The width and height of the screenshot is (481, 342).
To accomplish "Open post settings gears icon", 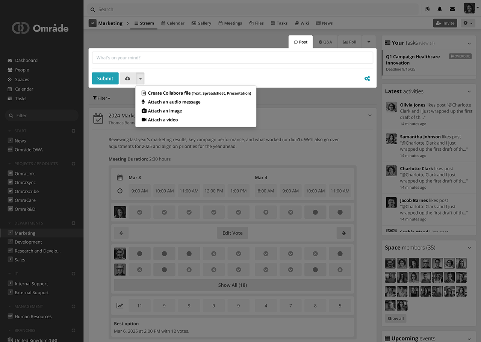I will (x=367, y=79).
